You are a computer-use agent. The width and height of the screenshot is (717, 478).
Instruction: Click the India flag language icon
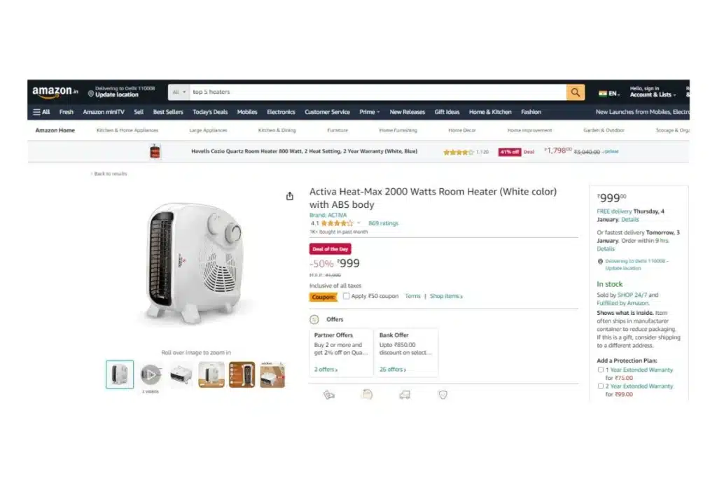[603, 93]
